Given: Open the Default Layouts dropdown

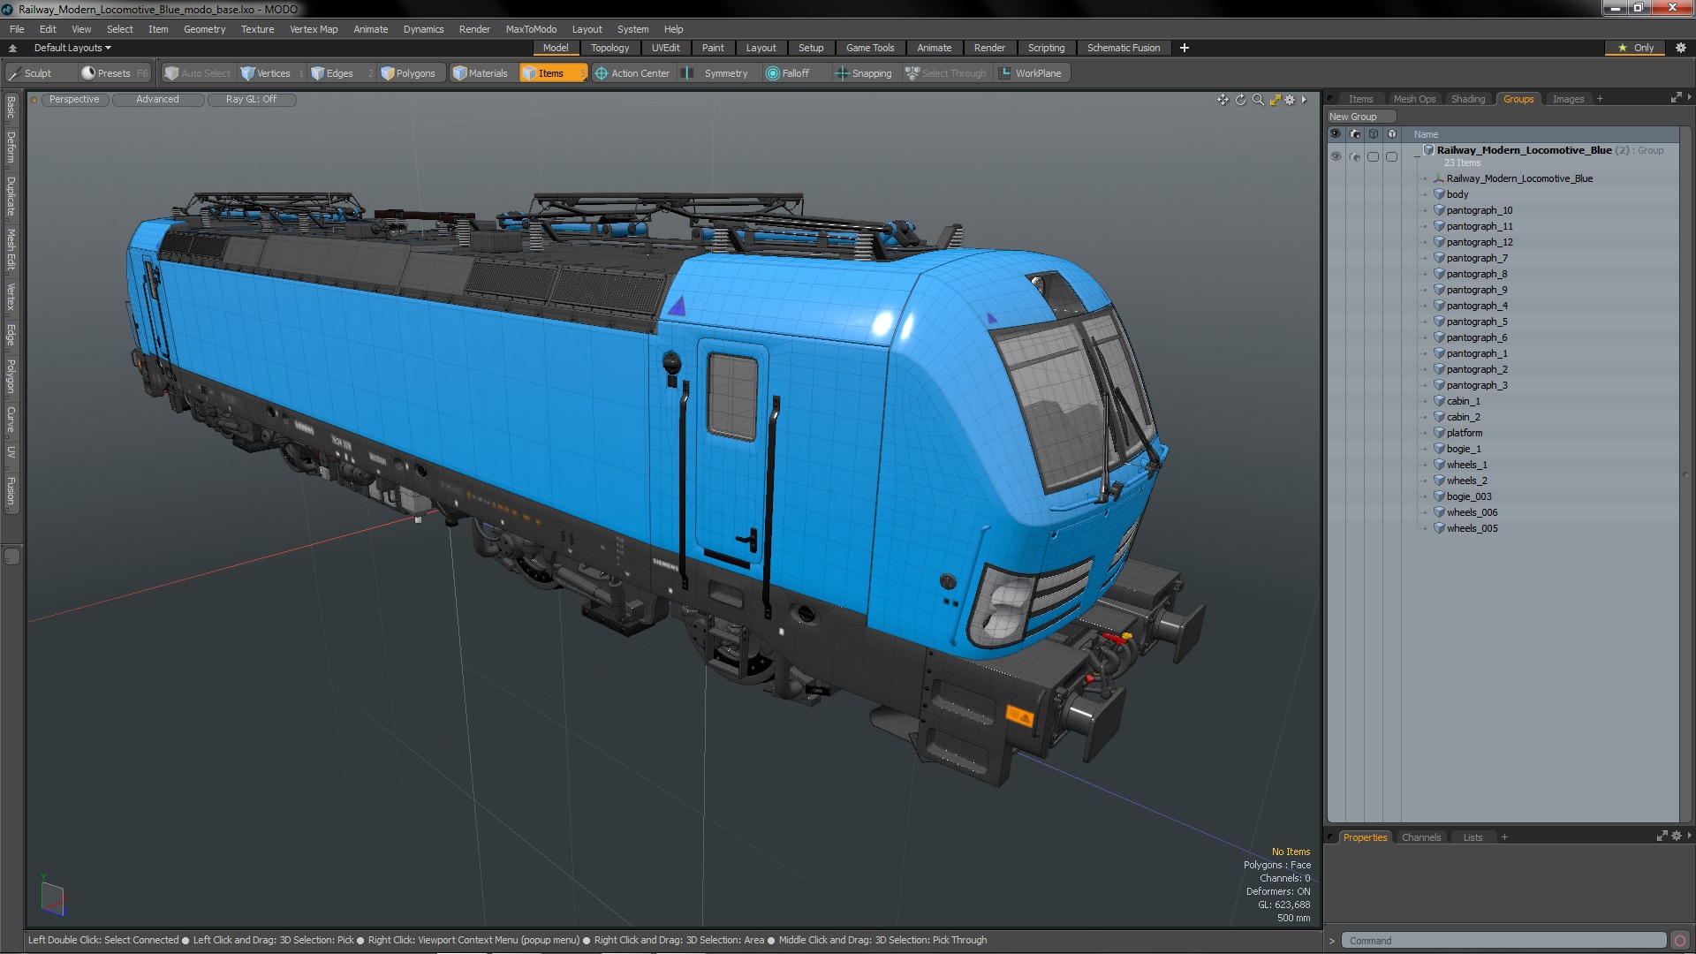Looking at the screenshot, I should 72,48.
